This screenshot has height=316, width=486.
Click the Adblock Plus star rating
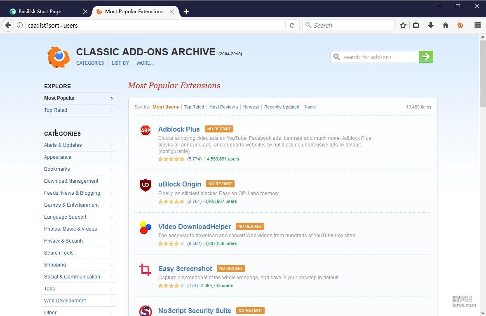[x=171, y=159]
